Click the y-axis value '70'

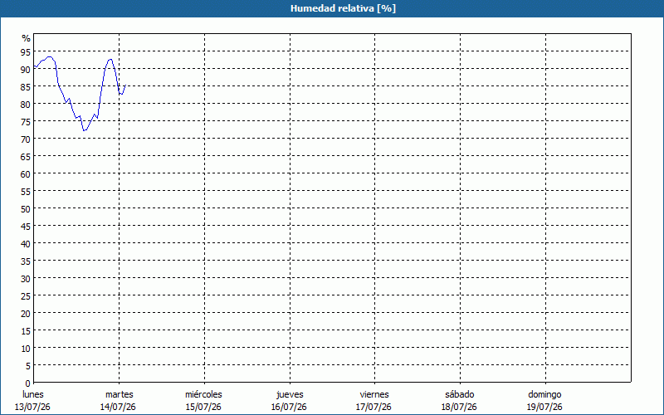(26, 139)
